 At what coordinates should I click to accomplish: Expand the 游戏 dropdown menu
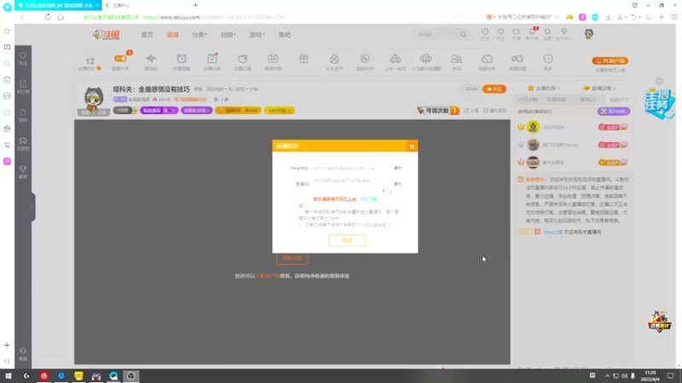[x=257, y=35]
